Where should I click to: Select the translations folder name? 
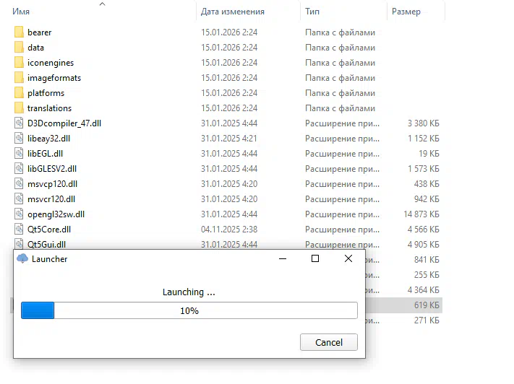(x=49, y=108)
